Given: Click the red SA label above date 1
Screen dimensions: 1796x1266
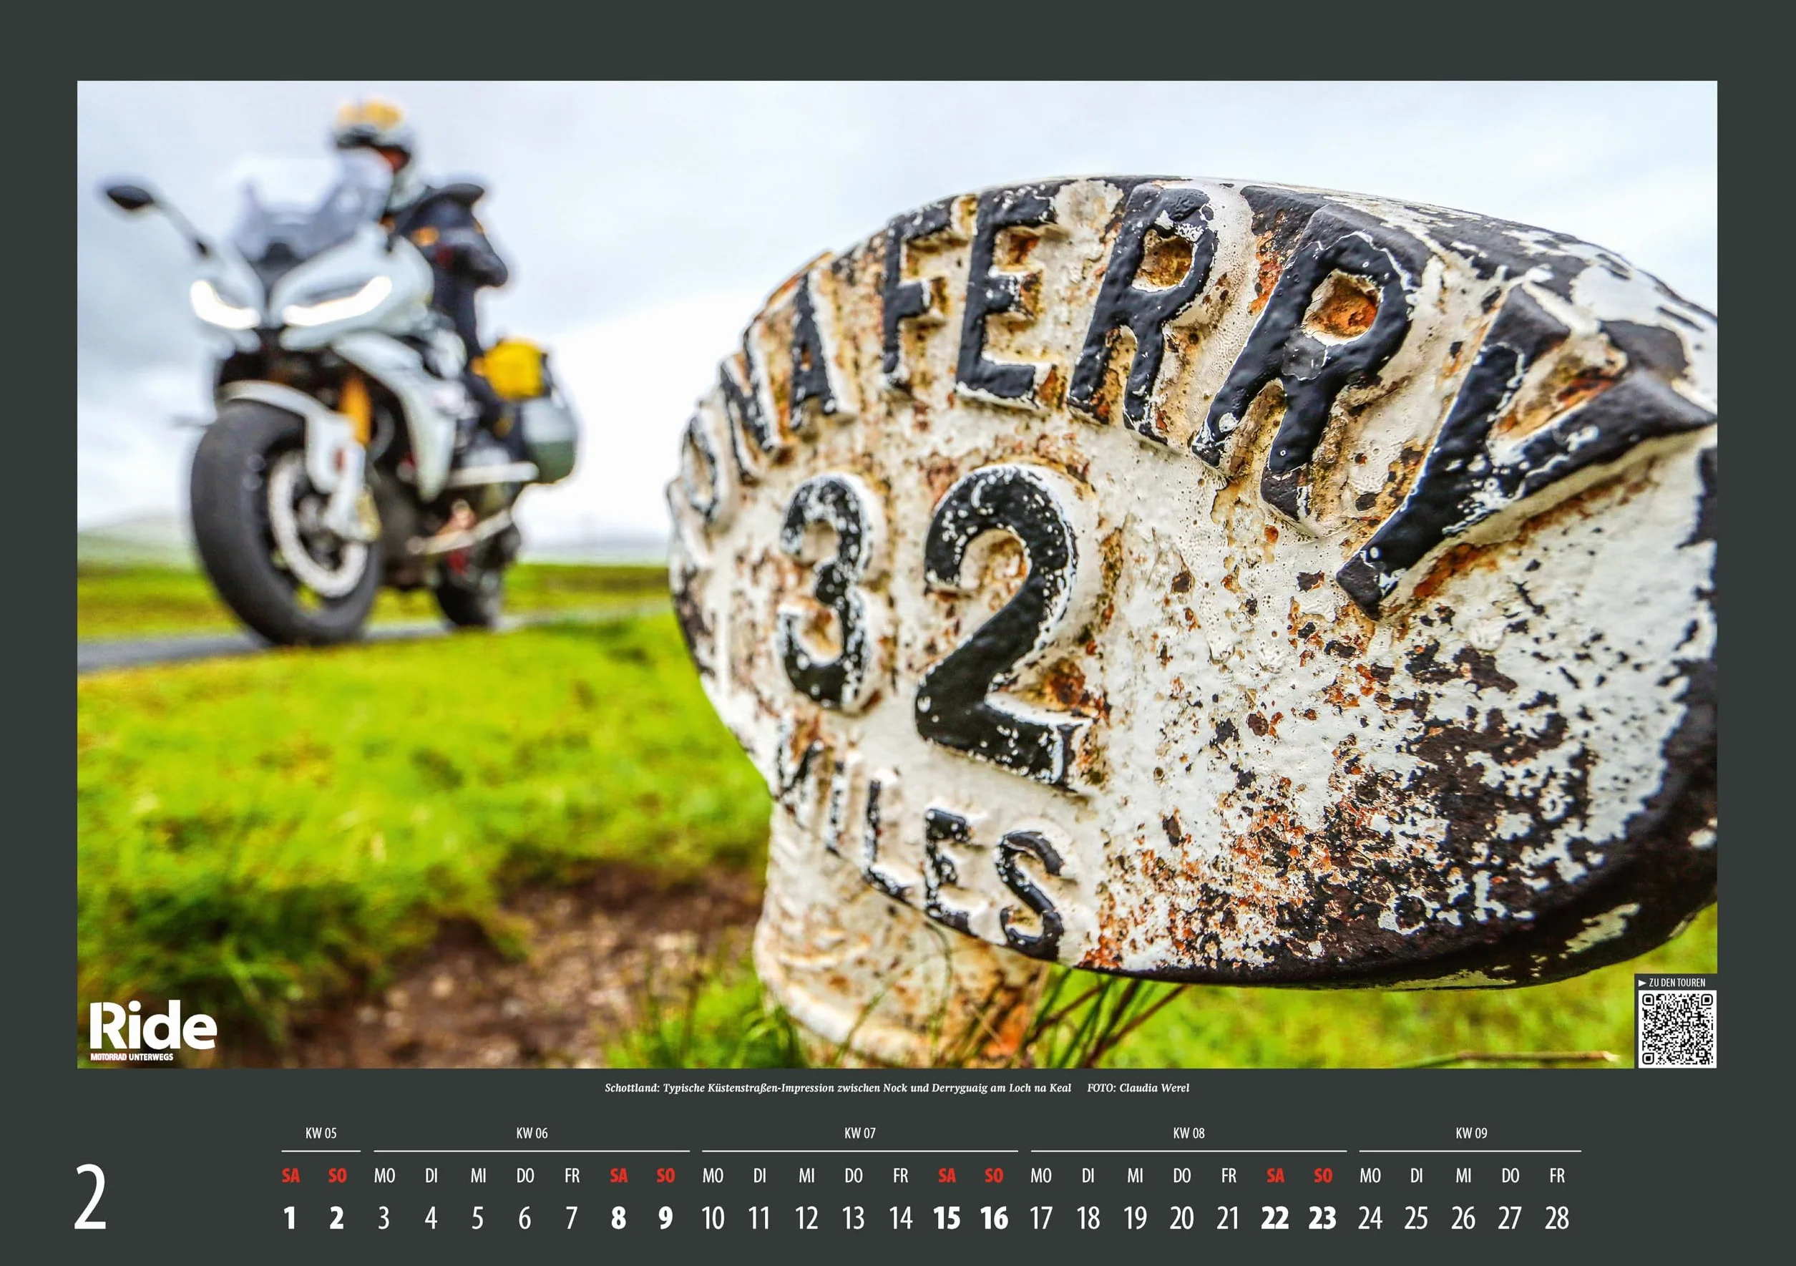Looking at the screenshot, I should (291, 1176).
